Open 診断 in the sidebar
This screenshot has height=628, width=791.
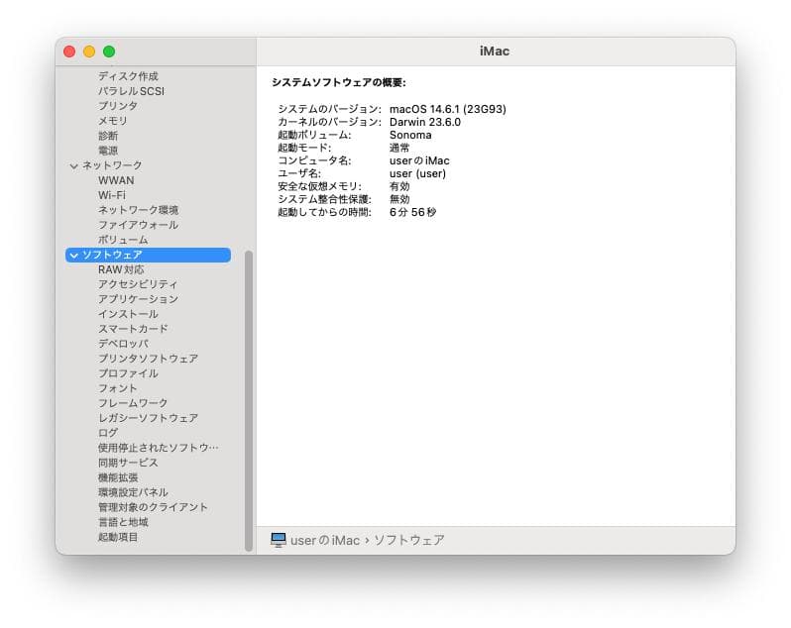coord(108,136)
